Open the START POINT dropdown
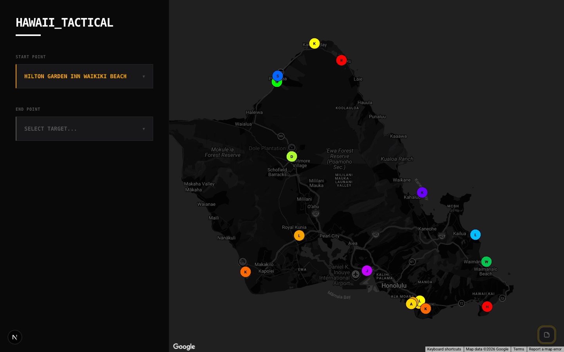 84,76
